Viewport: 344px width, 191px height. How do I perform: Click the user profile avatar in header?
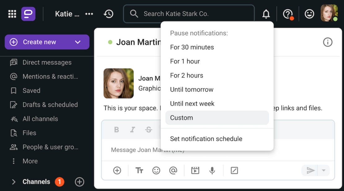coord(329,13)
